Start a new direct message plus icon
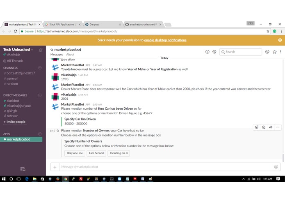This screenshot has height=203, width=285. [40, 95]
